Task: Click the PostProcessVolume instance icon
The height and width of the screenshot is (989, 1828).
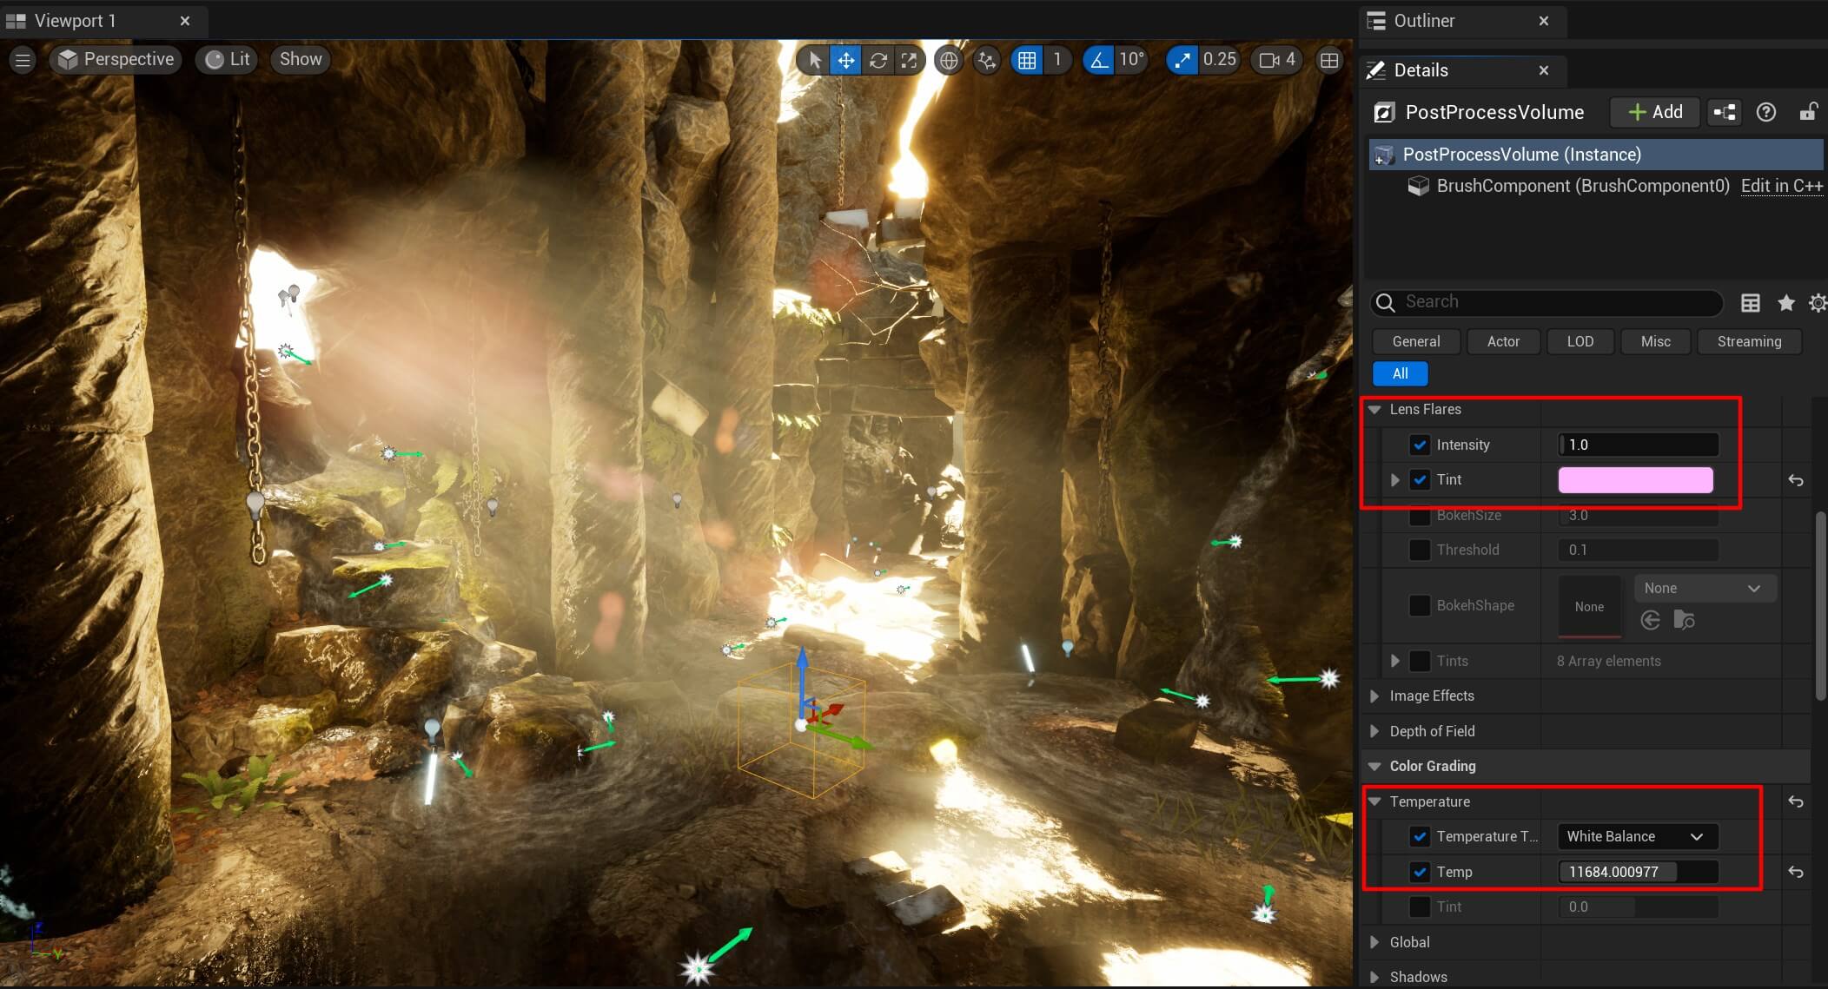Action: 1387,155
